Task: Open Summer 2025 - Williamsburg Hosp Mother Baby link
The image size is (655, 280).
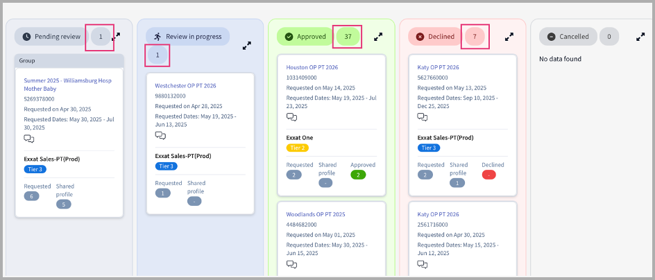Action: coord(68,85)
